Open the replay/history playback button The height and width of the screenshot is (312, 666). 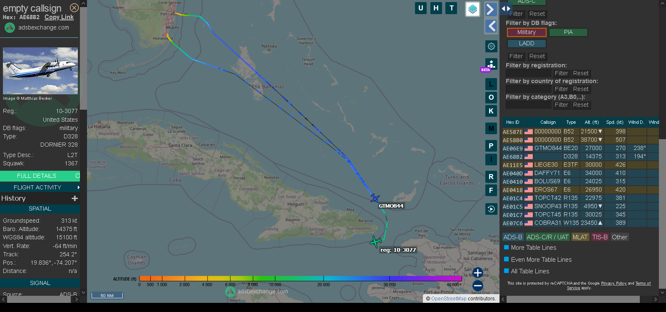[x=491, y=209]
